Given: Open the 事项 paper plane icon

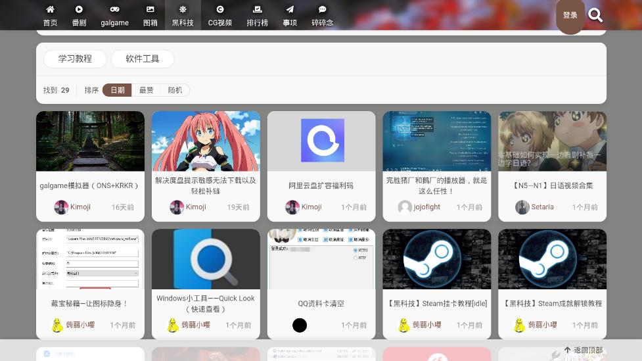Looking at the screenshot, I should (290, 9).
